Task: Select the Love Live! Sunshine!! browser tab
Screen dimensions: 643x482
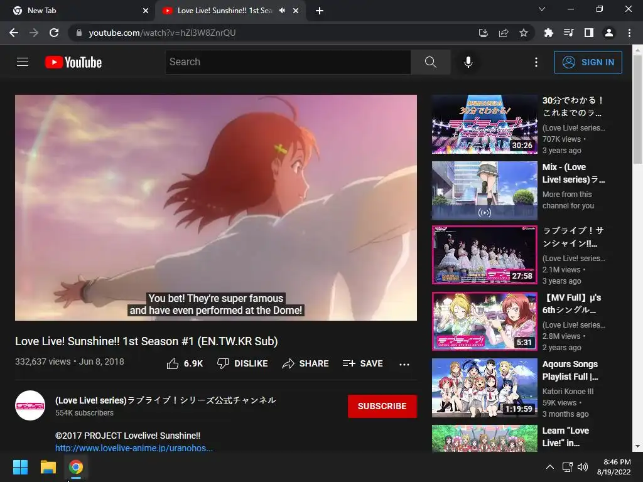Action: click(x=224, y=11)
